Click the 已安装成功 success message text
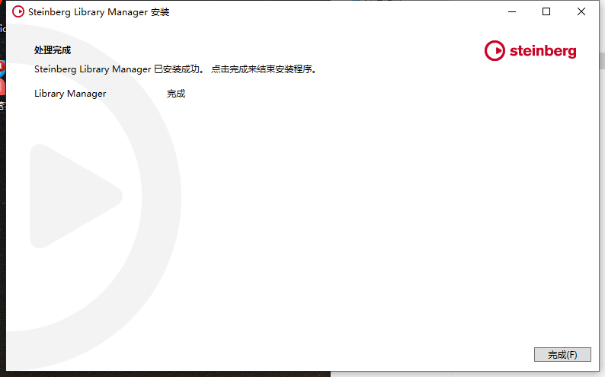This screenshot has width=605, height=377. point(174,69)
